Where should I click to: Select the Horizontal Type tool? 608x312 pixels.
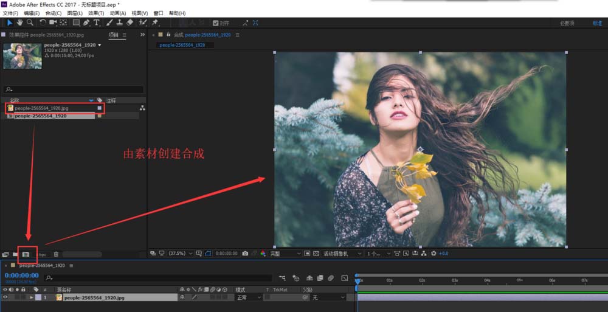point(96,23)
